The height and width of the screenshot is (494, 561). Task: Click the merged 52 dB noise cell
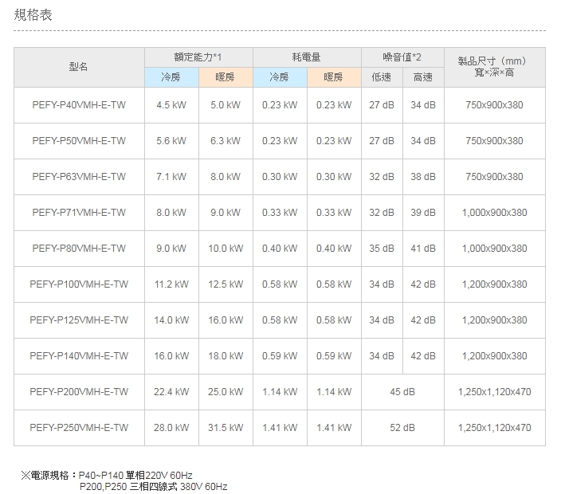(x=402, y=428)
